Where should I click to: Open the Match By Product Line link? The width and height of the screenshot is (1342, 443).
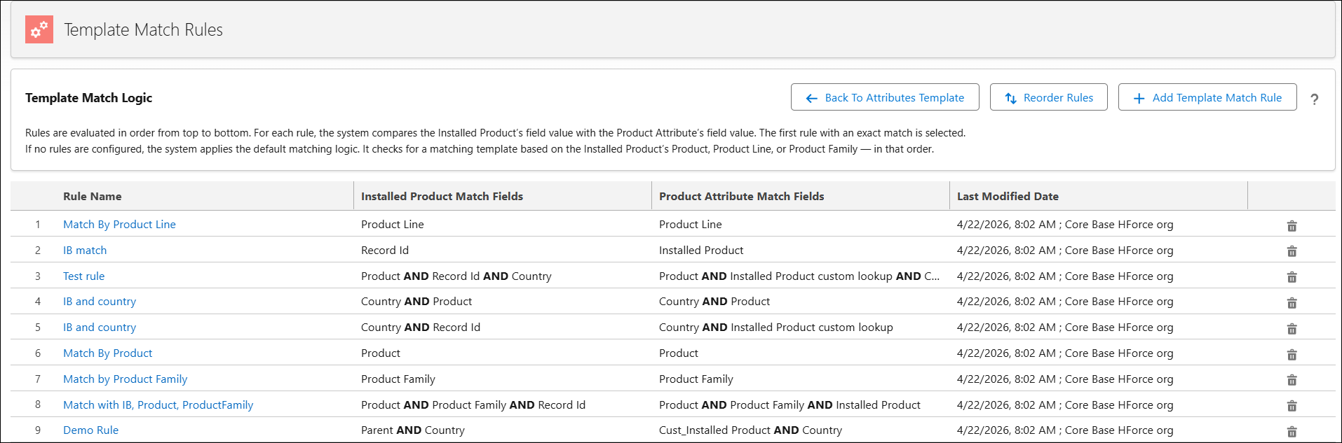coord(119,224)
